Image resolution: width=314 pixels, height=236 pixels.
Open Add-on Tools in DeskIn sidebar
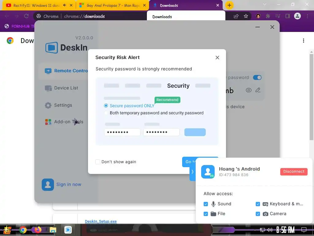coord(64,122)
